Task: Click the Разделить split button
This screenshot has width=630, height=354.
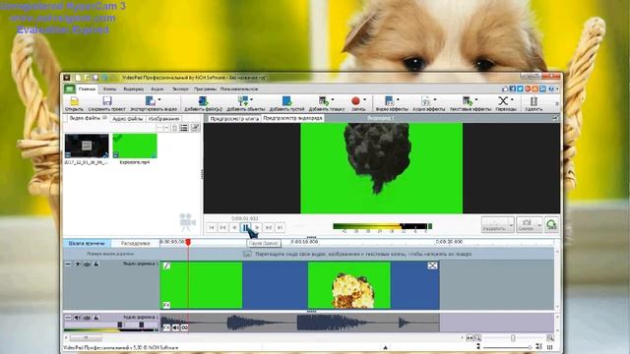Action: click(x=495, y=225)
